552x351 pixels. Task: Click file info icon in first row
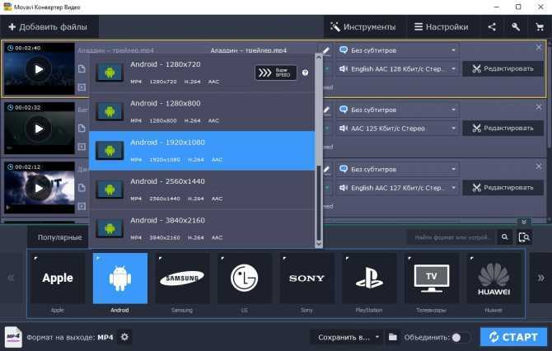click(82, 69)
